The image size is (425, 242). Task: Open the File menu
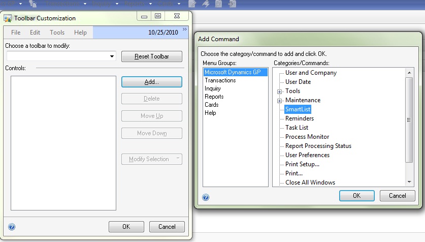(16, 33)
